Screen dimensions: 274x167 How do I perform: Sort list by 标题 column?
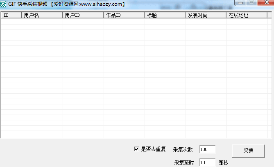pos(165,15)
